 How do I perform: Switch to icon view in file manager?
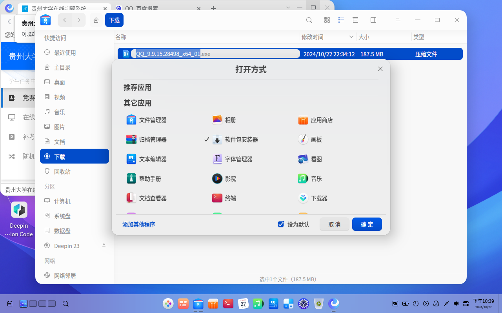pos(327,20)
